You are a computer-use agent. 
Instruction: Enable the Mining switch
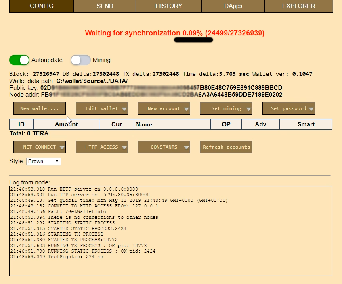[x=81, y=60]
